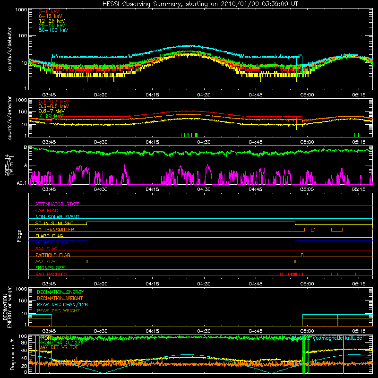The height and width of the screenshot is (378, 378).
Task: Select the 50-100 keV legend label
Action: click(x=53, y=30)
